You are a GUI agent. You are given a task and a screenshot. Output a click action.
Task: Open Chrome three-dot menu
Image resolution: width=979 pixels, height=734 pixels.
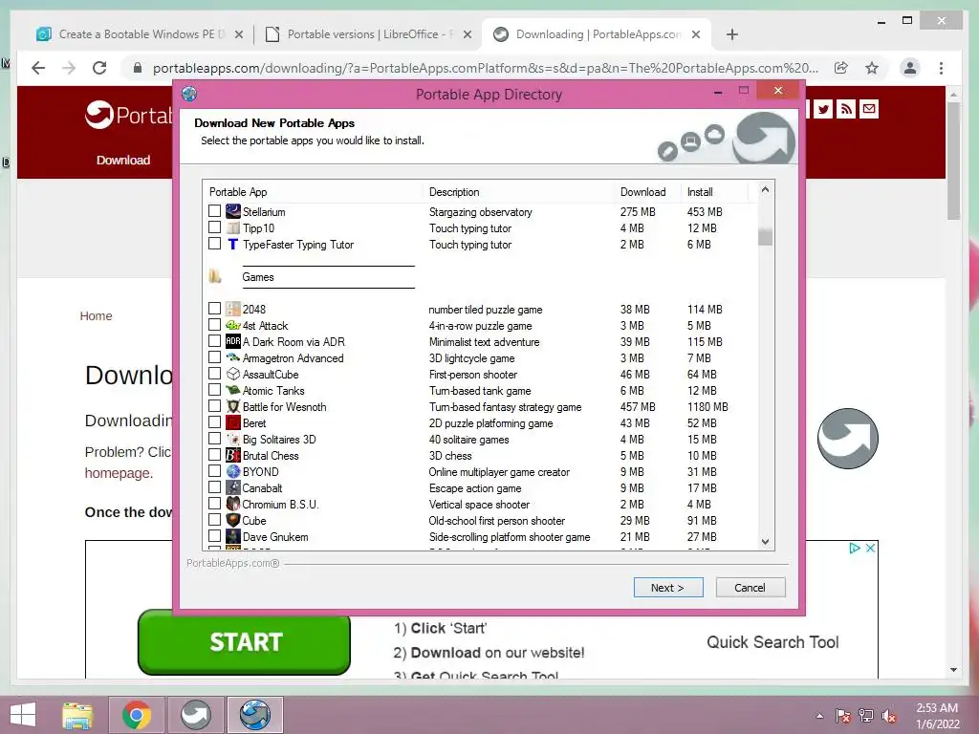click(x=941, y=68)
